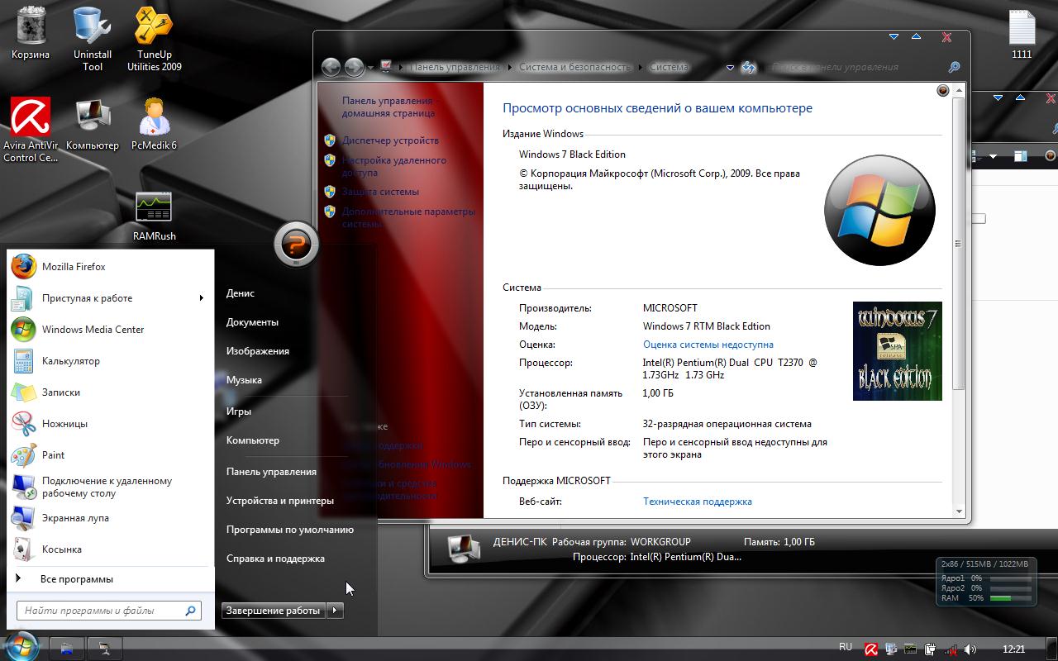This screenshot has height=661, width=1058.
Task: Open Mozilla Firefox from the Start menu
Action: pyautogui.click(x=111, y=267)
